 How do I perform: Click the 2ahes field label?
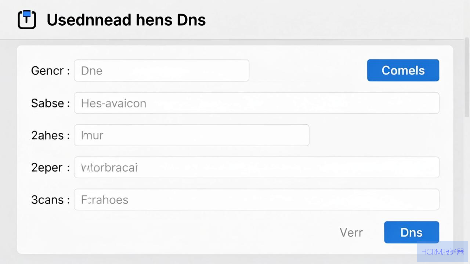[x=50, y=135]
